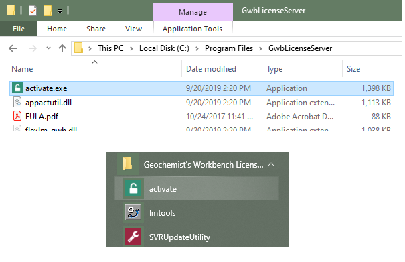Click the SVRUpdateUtility wrench icon

pyautogui.click(x=133, y=237)
